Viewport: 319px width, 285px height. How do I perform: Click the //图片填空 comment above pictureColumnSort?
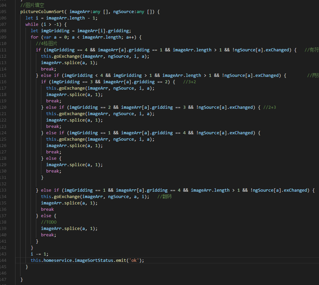(x=32, y=5)
